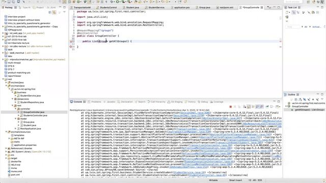Click the Activate link in Task List

[317, 27]
